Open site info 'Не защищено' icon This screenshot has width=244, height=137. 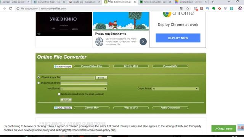pyautogui.click(x=18, y=8)
